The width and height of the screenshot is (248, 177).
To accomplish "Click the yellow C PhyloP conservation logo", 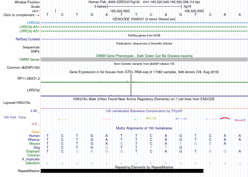I will [x=151, y=118].
